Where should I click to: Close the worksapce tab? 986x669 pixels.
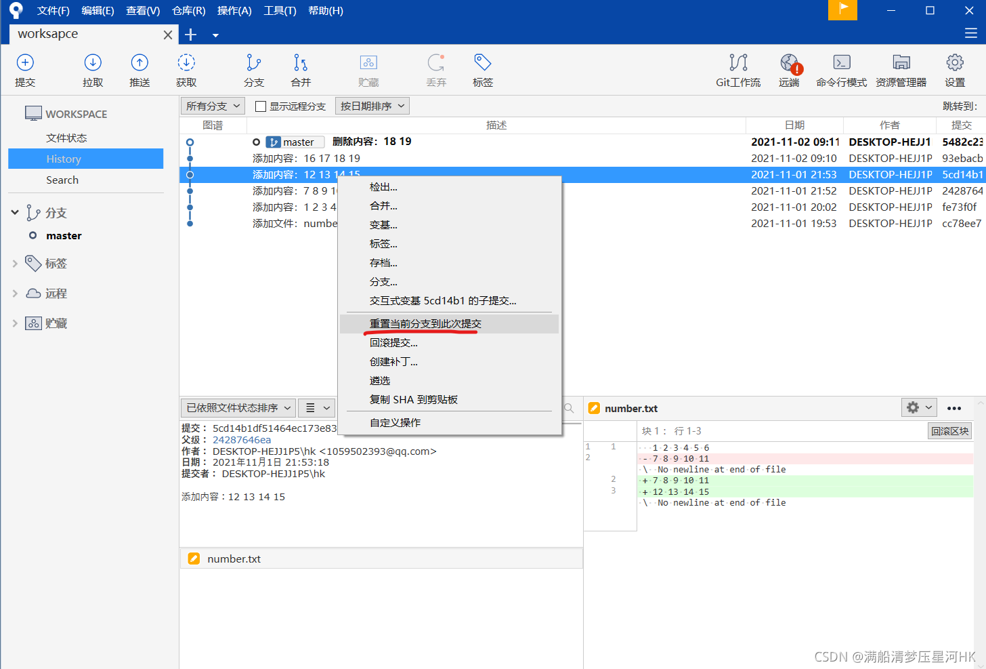click(x=168, y=35)
